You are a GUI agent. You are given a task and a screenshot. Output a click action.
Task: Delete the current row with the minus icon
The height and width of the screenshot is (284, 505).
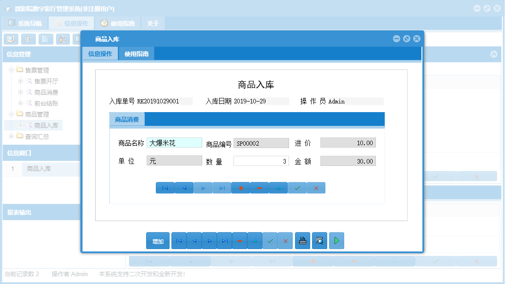[259, 187]
